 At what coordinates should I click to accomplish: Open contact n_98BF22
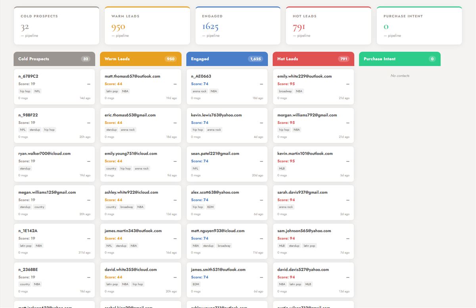pyautogui.click(x=54, y=125)
